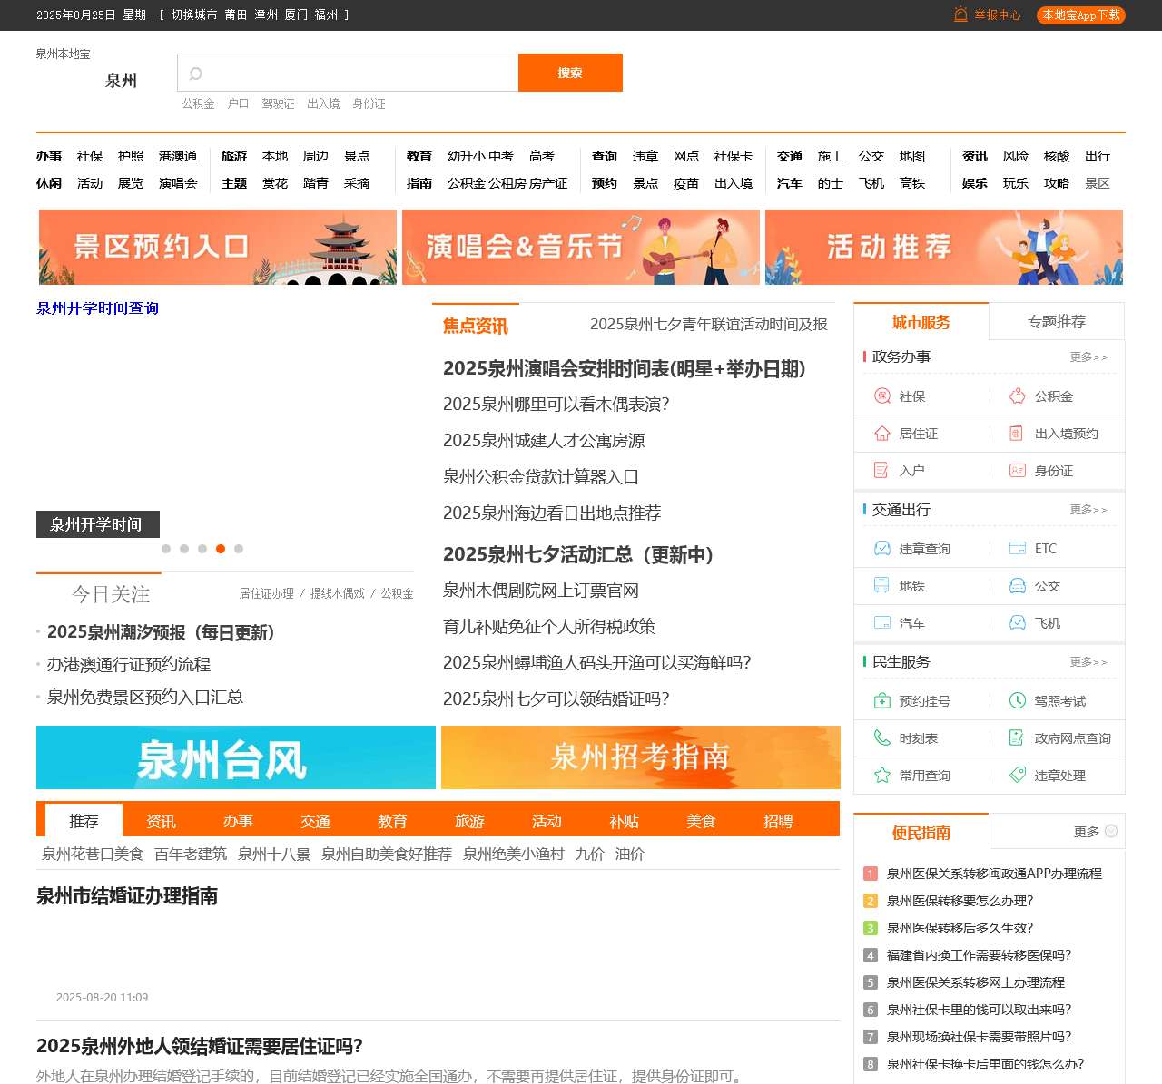Select the fourth orange carousel dot
The height and width of the screenshot is (1084, 1162).
point(221,549)
